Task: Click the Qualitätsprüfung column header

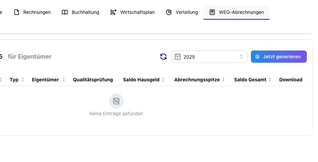Action: 93,80
